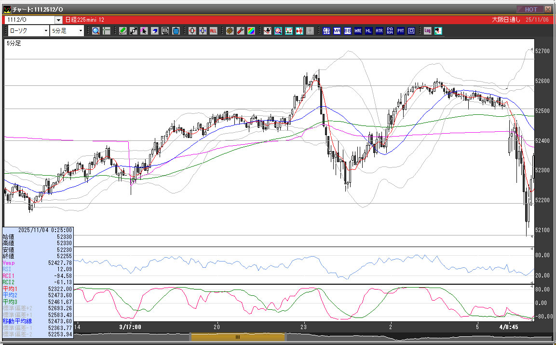Toggle the VWAP indicator button
The width and height of the screenshot is (556, 345).
pyautogui.click(x=326, y=31)
